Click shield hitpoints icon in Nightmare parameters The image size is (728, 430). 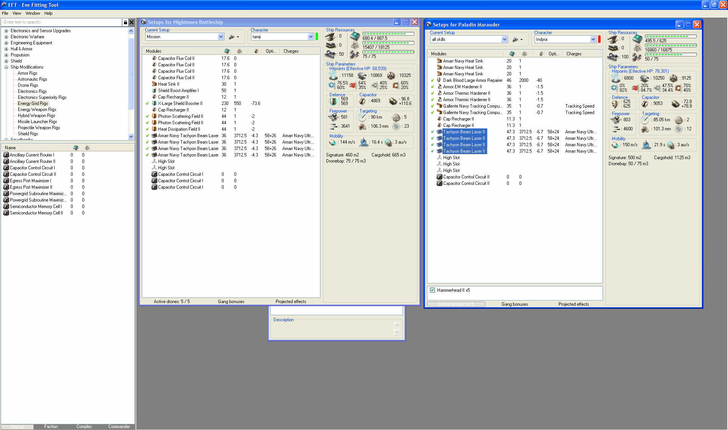pos(333,75)
